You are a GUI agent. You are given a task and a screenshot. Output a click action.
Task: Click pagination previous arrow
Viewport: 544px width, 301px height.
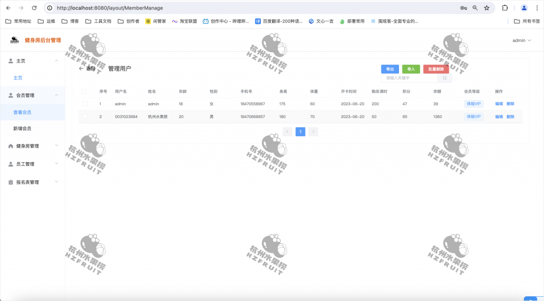pyautogui.click(x=287, y=131)
